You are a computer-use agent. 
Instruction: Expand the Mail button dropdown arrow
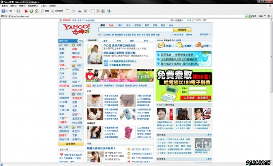76,11
